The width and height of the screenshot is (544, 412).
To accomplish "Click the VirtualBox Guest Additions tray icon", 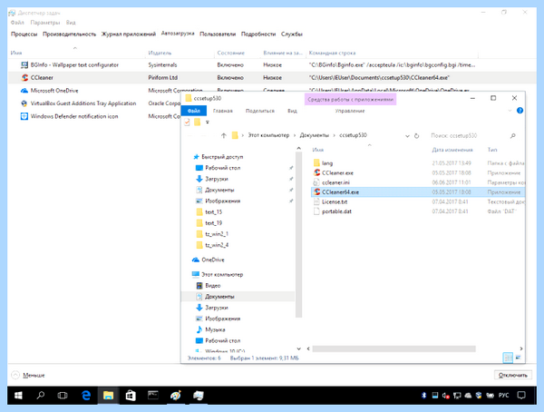I will (24, 103).
